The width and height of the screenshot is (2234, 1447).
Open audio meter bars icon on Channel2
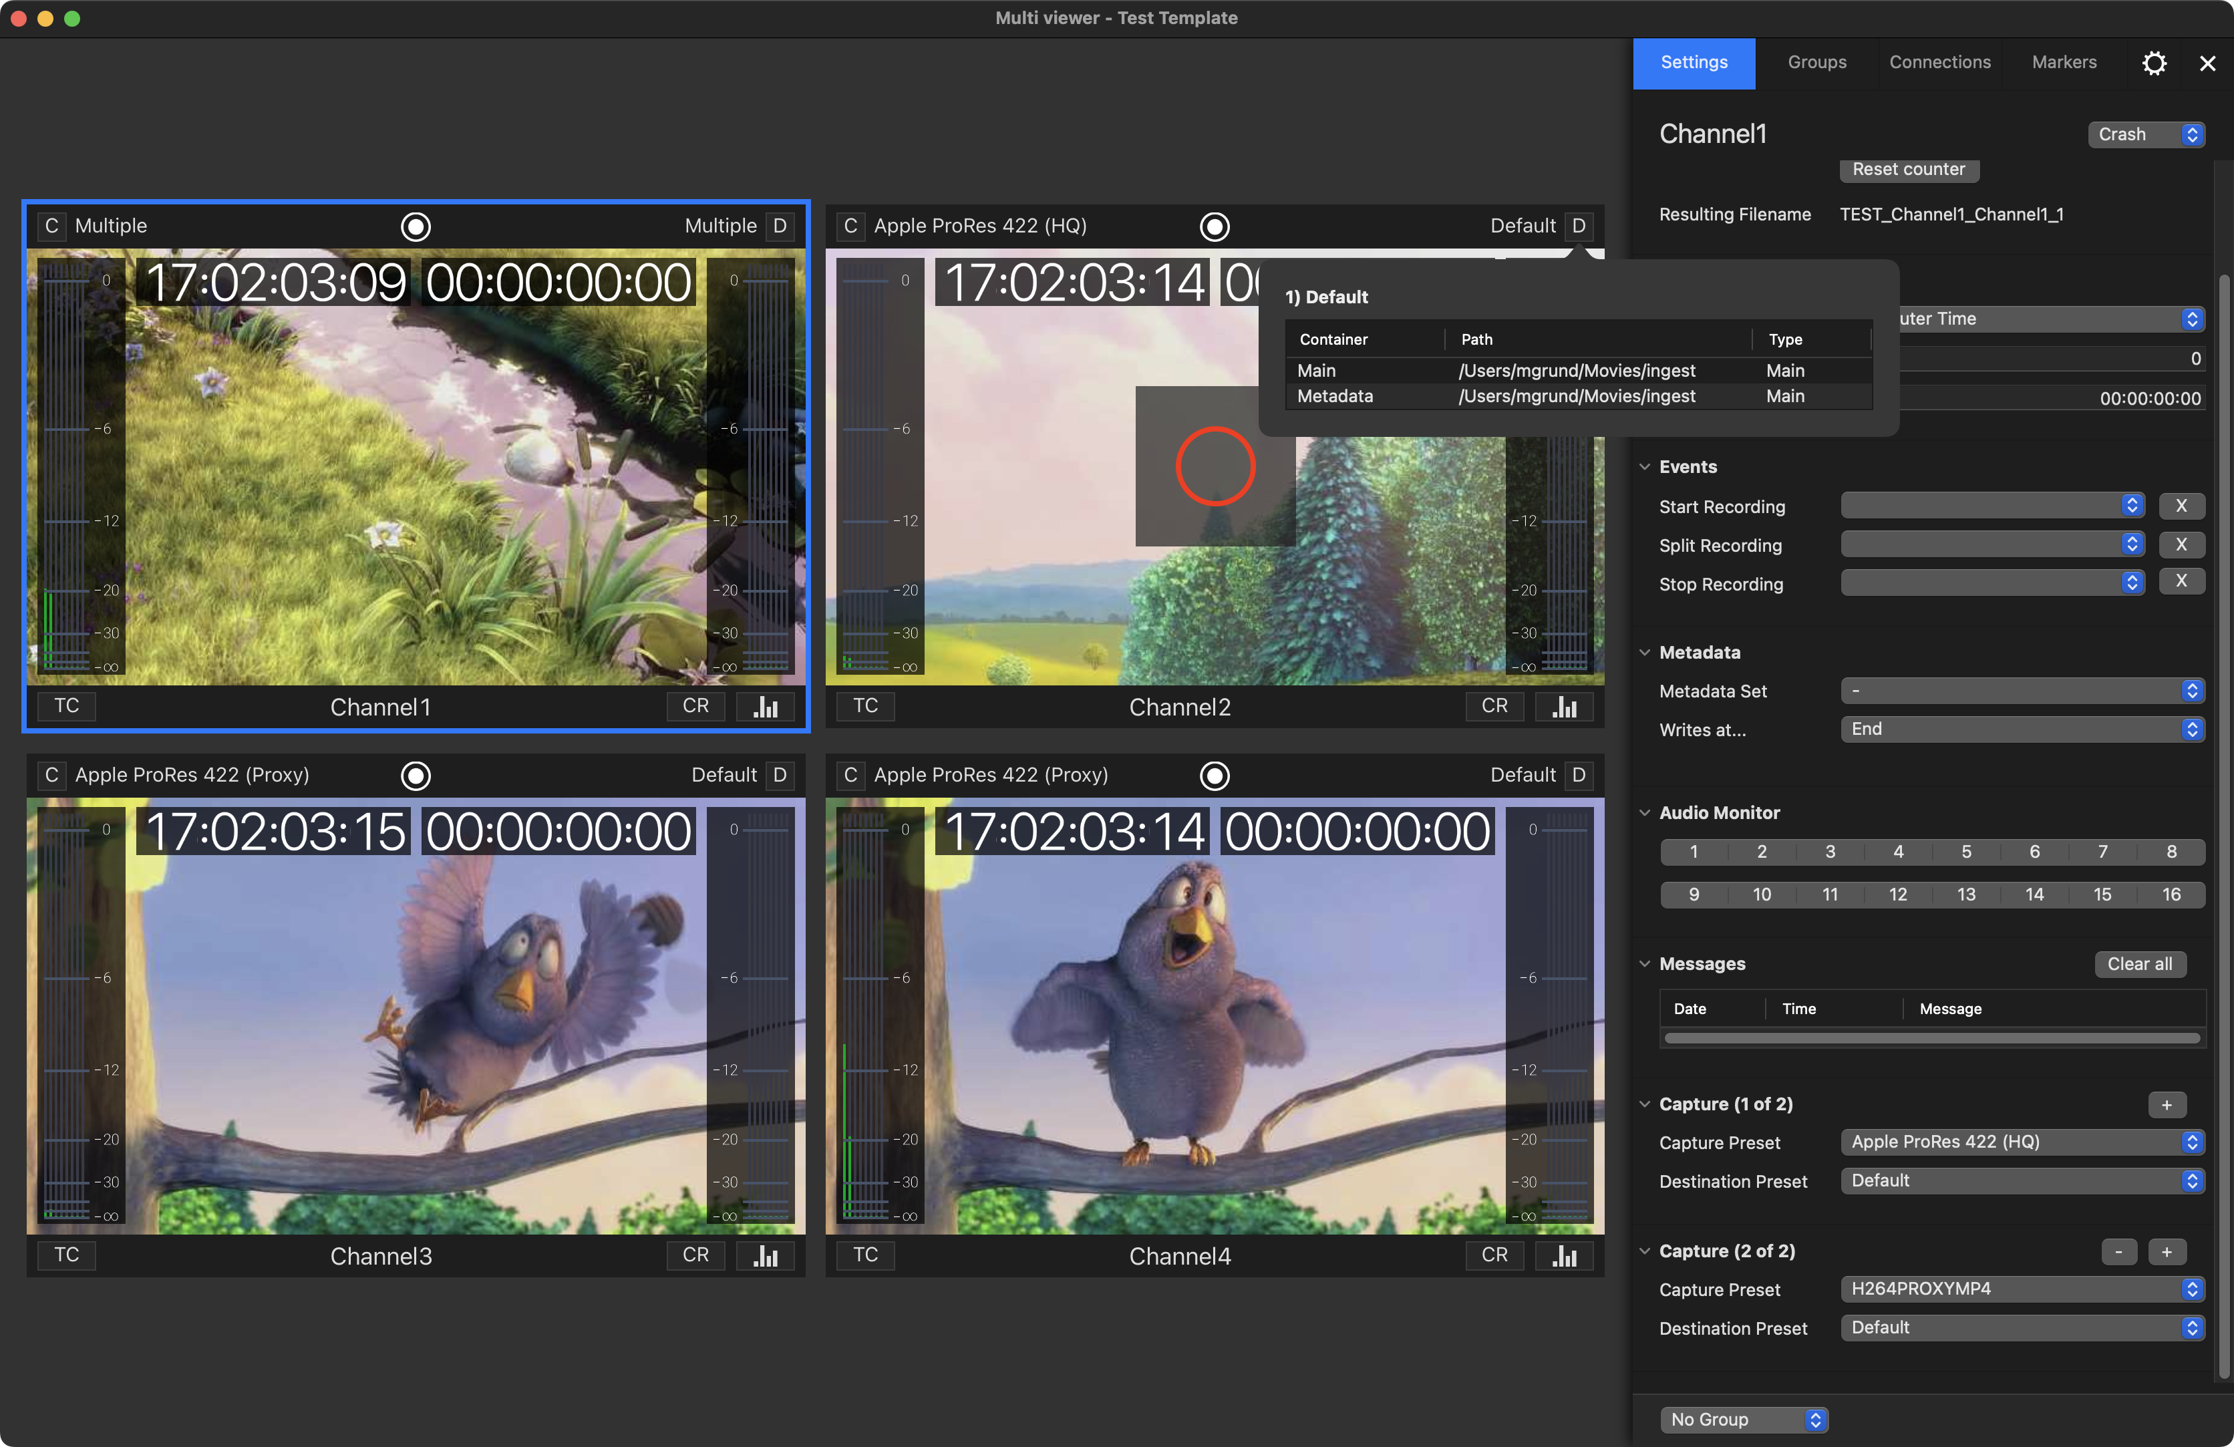coord(1564,707)
